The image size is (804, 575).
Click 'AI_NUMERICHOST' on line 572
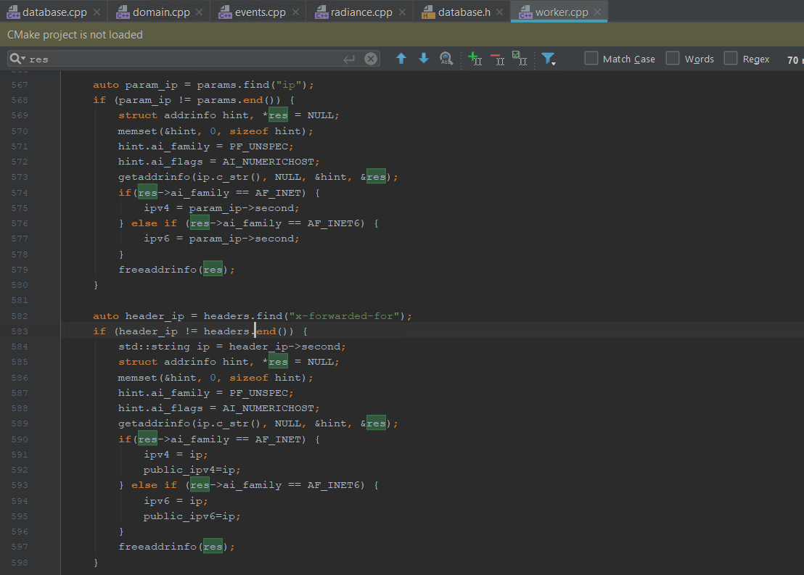point(268,162)
